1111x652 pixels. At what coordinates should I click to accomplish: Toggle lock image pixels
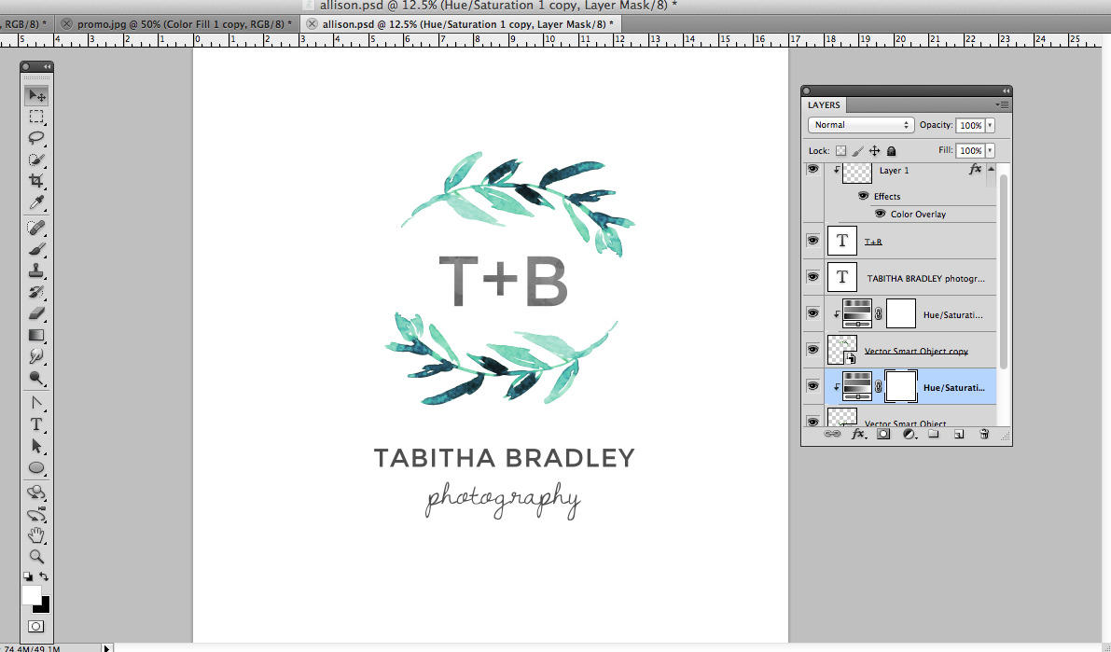[x=857, y=150]
